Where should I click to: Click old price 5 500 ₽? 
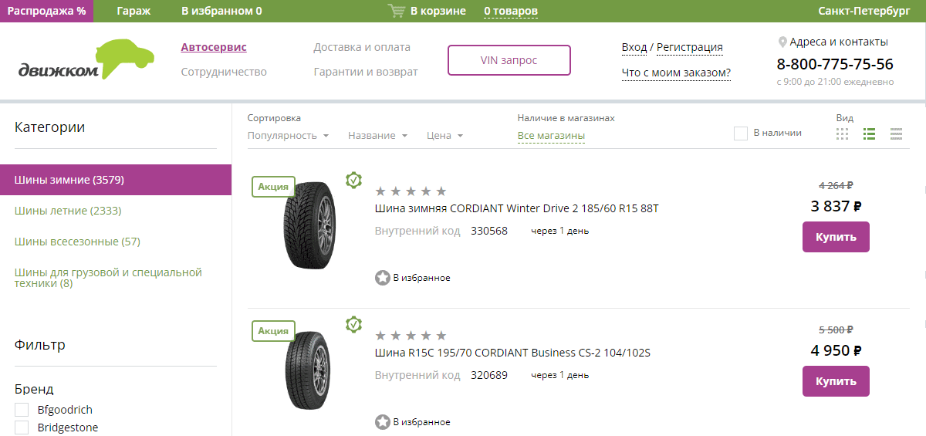(836, 329)
